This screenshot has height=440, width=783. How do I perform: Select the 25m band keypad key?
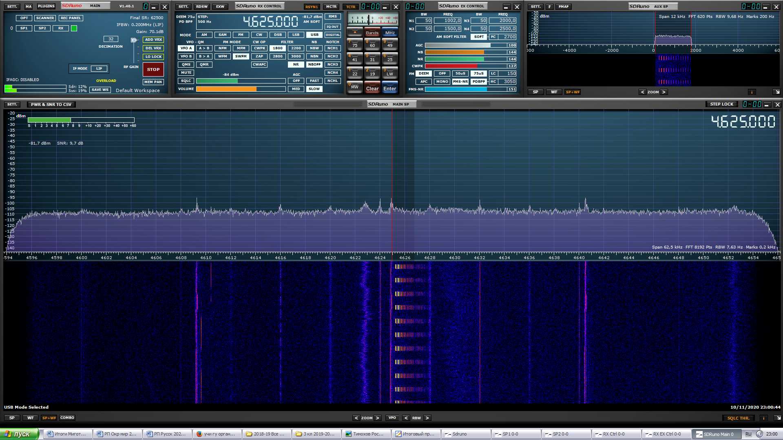(x=390, y=59)
